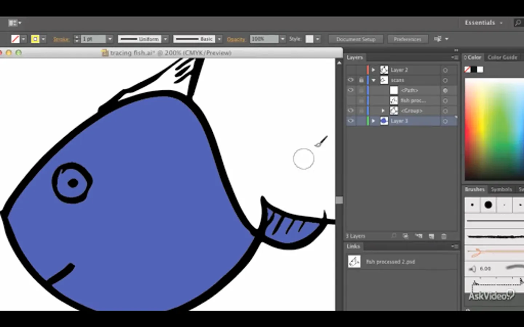
Task: Click Create New Layer icon
Action: click(x=432, y=236)
